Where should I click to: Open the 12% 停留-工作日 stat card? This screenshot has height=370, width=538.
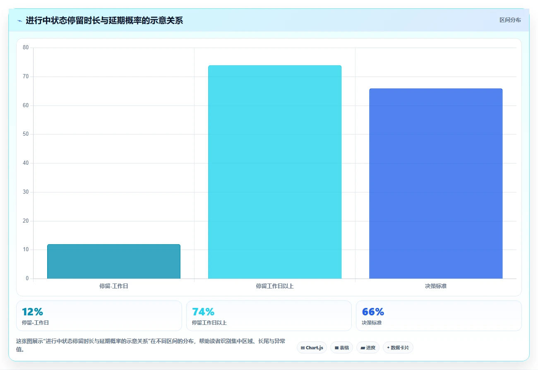point(99,316)
